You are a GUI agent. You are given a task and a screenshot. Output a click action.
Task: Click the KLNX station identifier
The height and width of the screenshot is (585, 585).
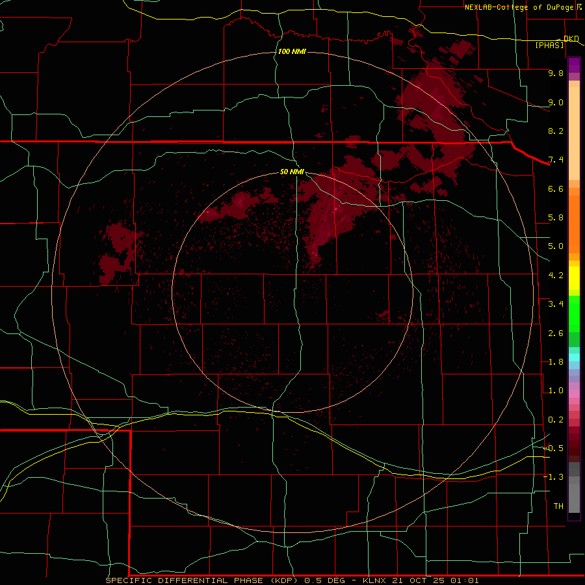tap(375, 580)
